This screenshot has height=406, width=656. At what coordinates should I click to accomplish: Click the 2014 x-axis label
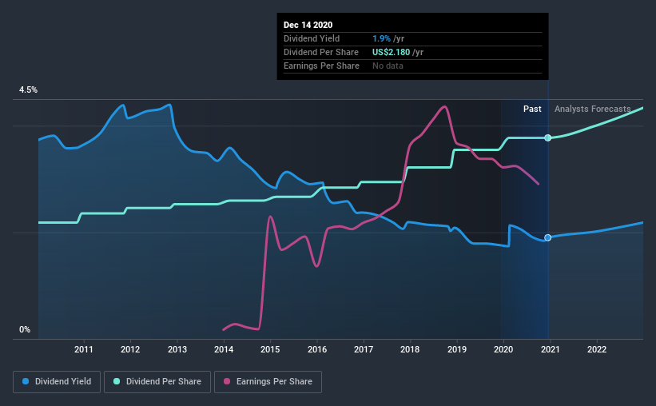(x=224, y=349)
